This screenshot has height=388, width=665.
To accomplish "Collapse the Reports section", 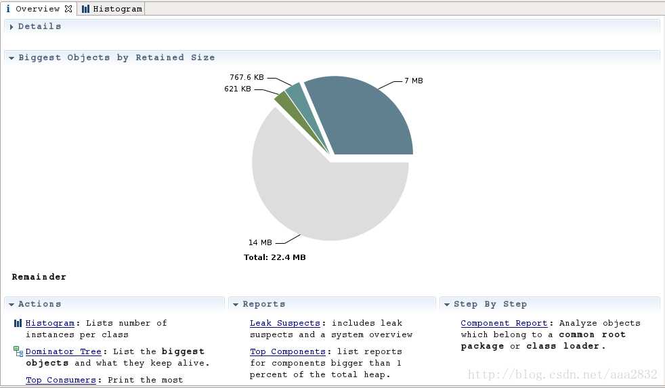I will click(x=236, y=305).
